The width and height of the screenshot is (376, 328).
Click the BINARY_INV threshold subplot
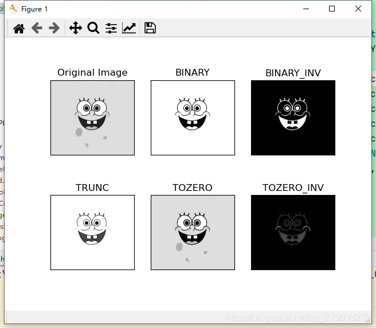[x=293, y=118]
